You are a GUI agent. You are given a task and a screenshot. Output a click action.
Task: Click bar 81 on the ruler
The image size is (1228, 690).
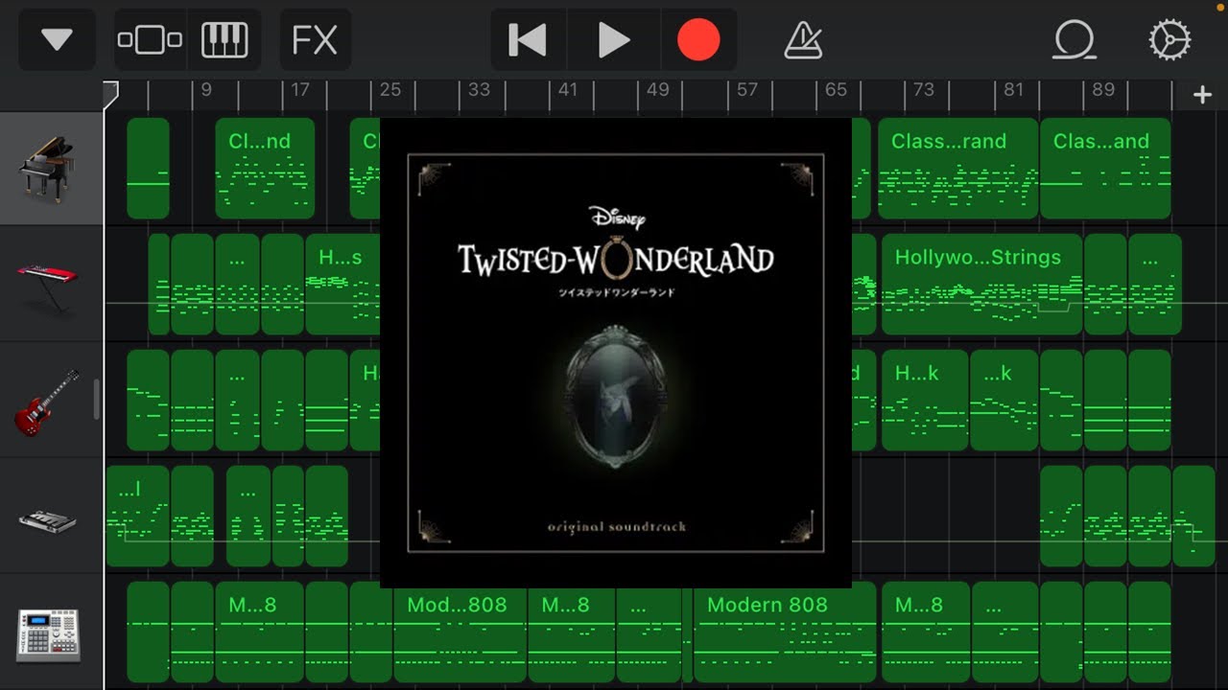pos(1013,90)
